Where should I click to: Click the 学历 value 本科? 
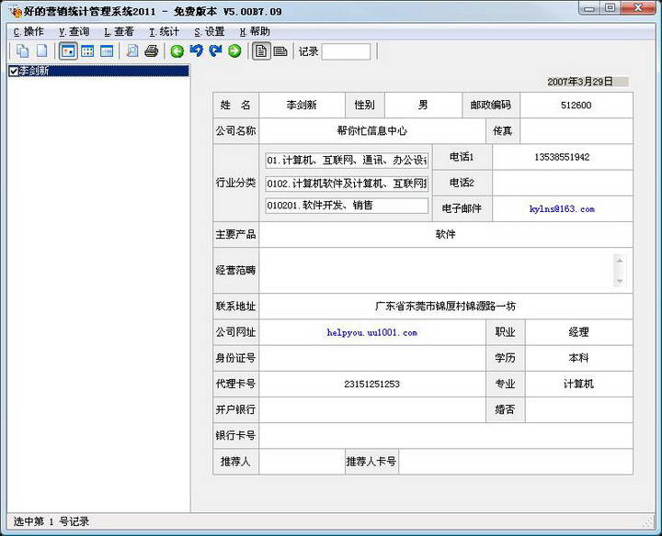tap(578, 358)
